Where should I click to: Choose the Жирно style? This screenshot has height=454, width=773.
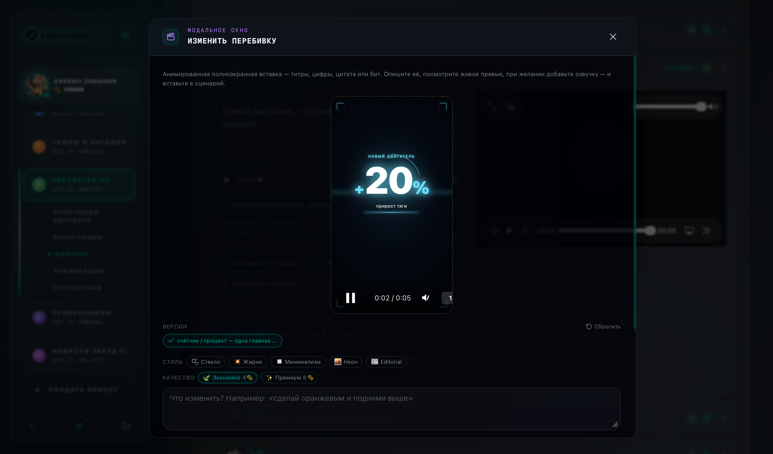point(248,362)
